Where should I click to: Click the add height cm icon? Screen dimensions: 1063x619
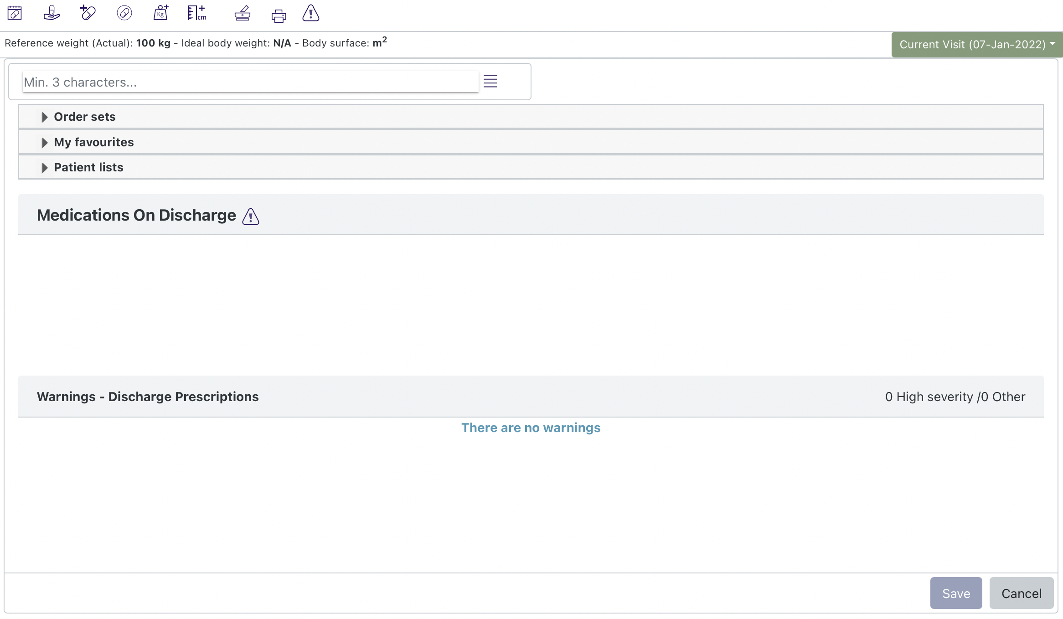[x=197, y=13]
